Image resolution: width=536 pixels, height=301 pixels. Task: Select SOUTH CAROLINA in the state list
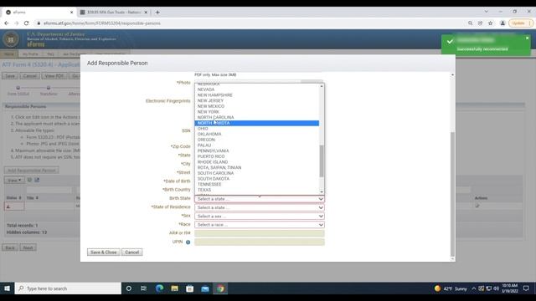pyautogui.click(x=257, y=173)
